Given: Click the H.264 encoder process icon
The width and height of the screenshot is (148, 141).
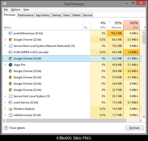Looking at the screenshot, I should [10, 52].
